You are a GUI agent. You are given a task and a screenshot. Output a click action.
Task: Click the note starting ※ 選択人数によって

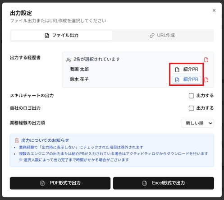tap(74, 160)
